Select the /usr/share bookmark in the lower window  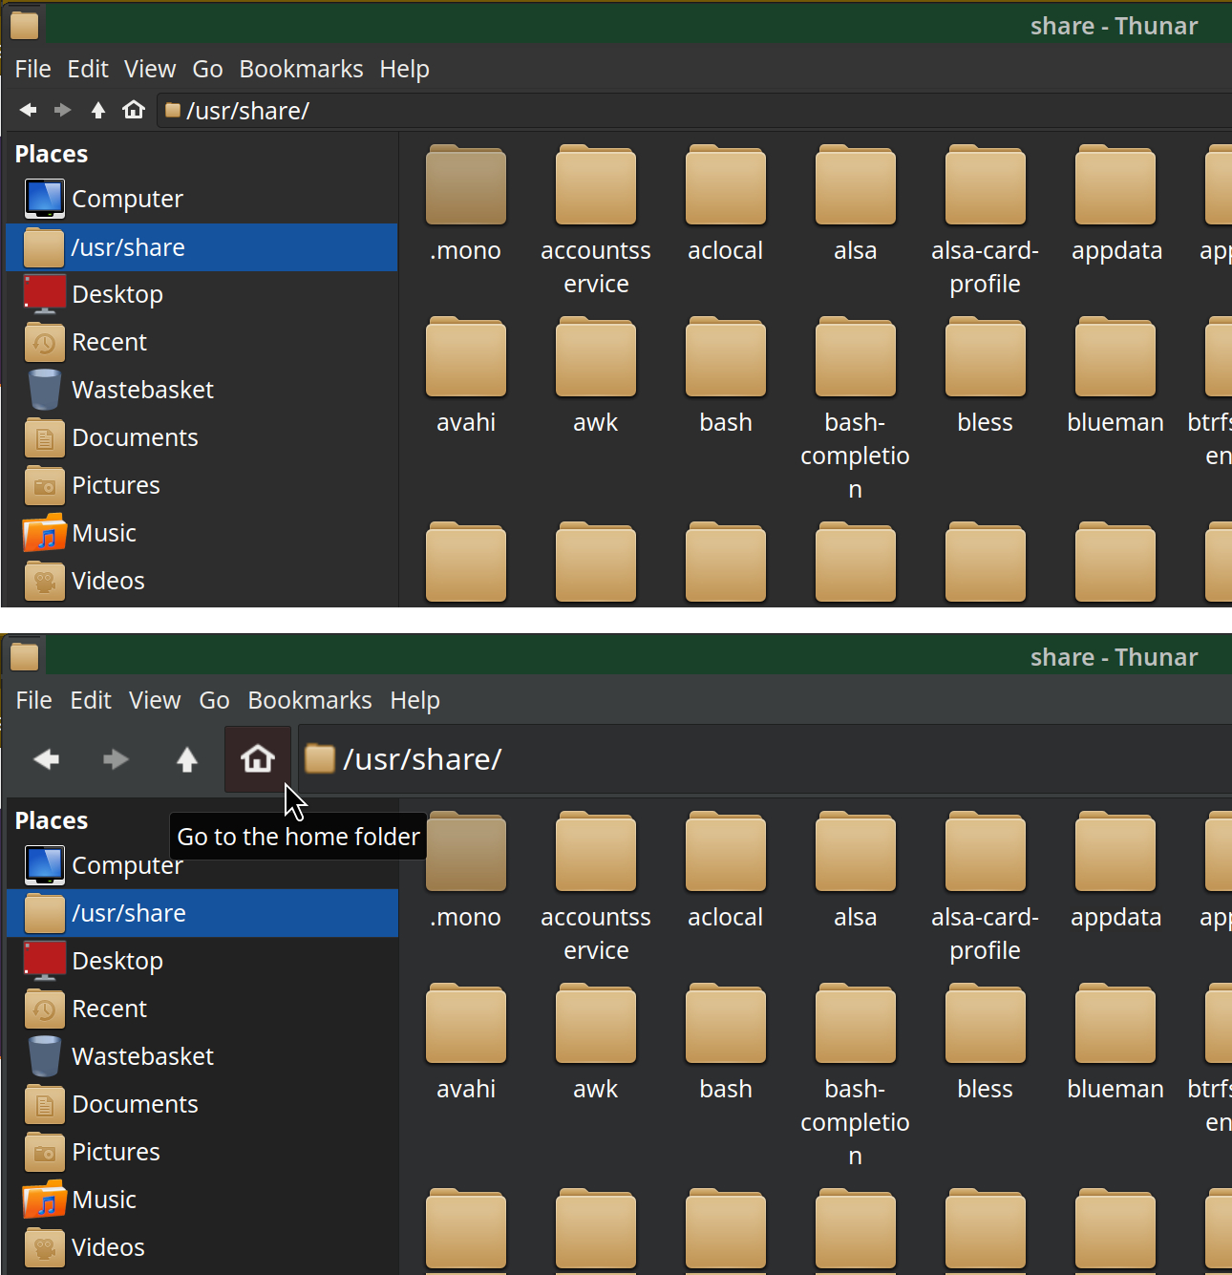202,913
